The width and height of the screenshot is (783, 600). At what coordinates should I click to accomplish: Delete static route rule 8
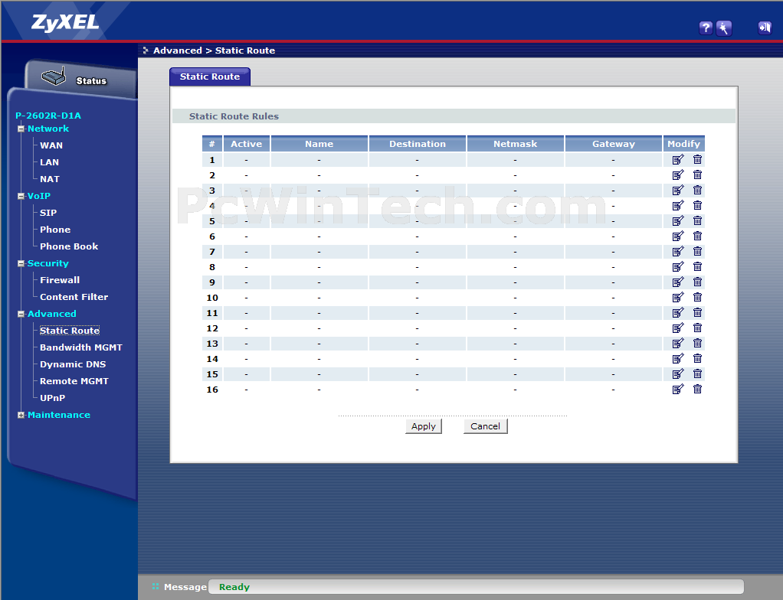pyautogui.click(x=698, y=267)
